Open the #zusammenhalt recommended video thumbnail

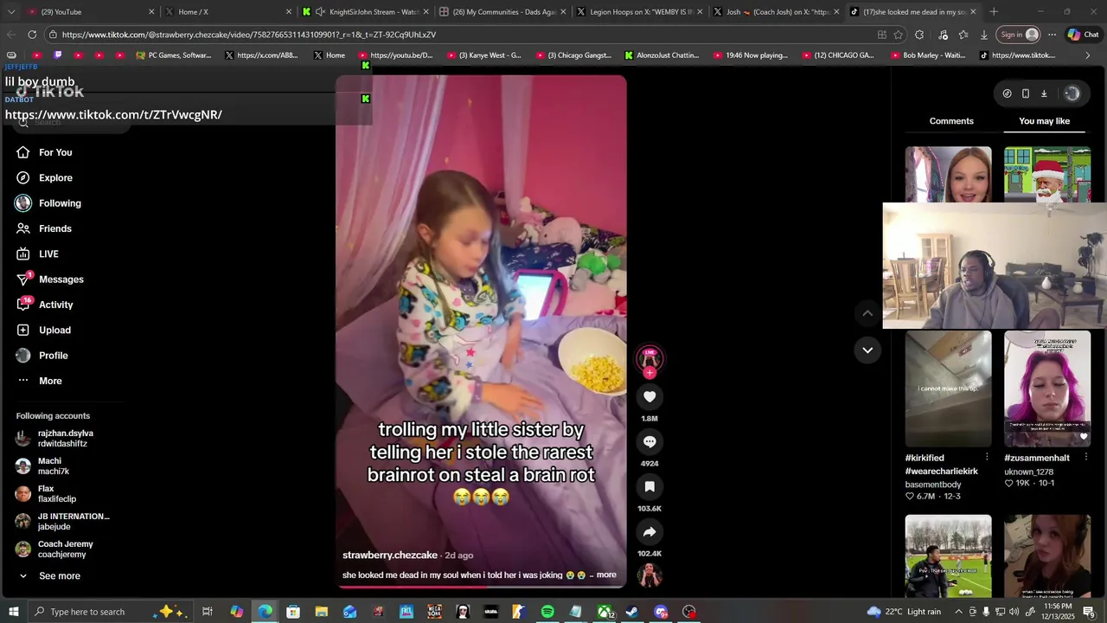tap(1047, 389)
